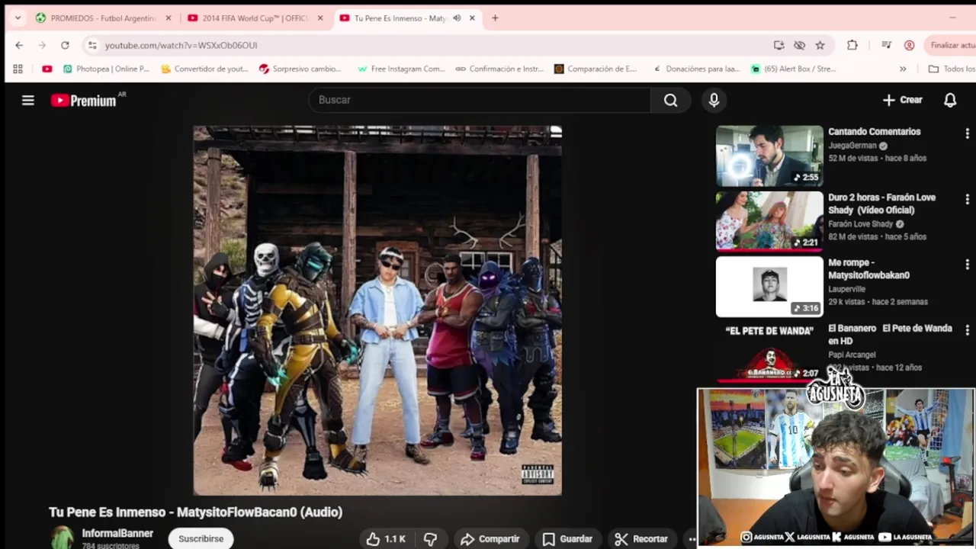
Task: Open Faraón Love Shady channel link
Action: (860, 224)
